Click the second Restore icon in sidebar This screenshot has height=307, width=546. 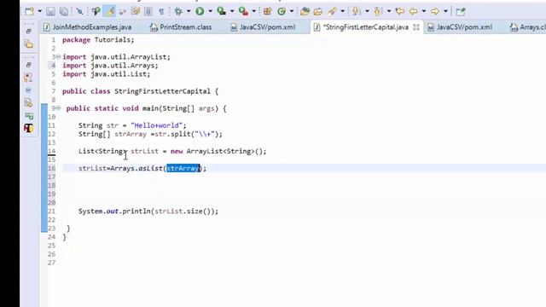[x=29, y=65]
